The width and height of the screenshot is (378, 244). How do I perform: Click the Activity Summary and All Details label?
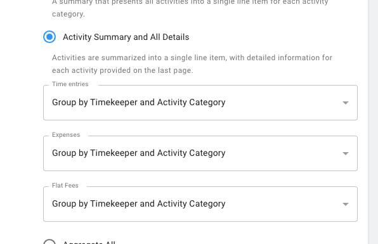pyautogui.click(x=126, y=37)
